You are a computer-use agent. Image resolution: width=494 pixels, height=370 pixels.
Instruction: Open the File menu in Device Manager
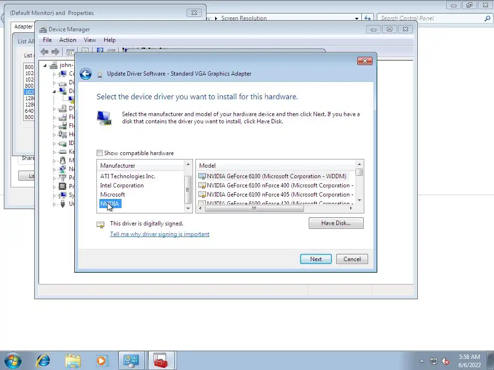[x=47, y=40]
